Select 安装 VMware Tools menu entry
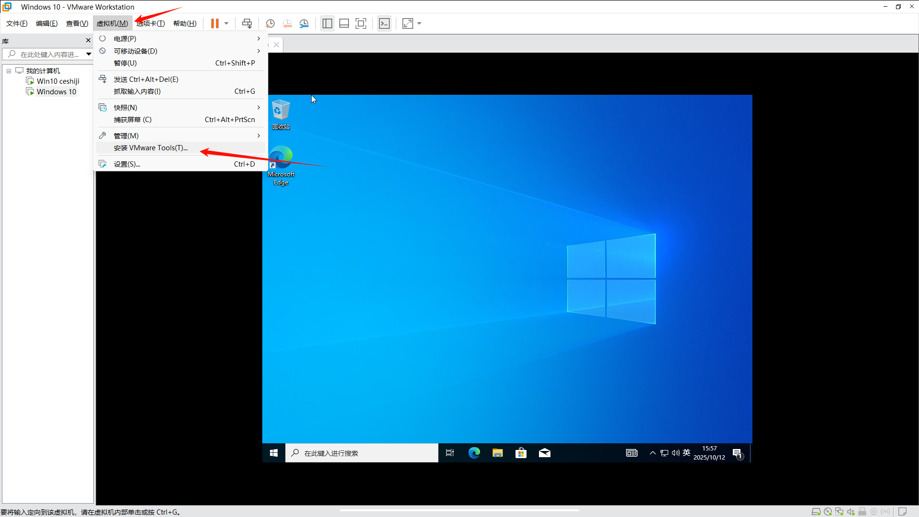Viewport: 919px width, 517px height. [x=151, y=148]
